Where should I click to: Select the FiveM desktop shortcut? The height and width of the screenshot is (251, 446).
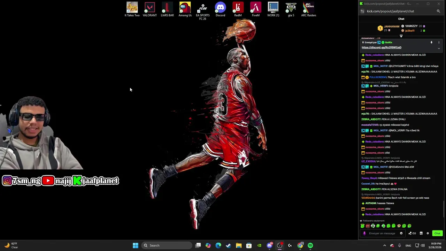click(256, 9)
